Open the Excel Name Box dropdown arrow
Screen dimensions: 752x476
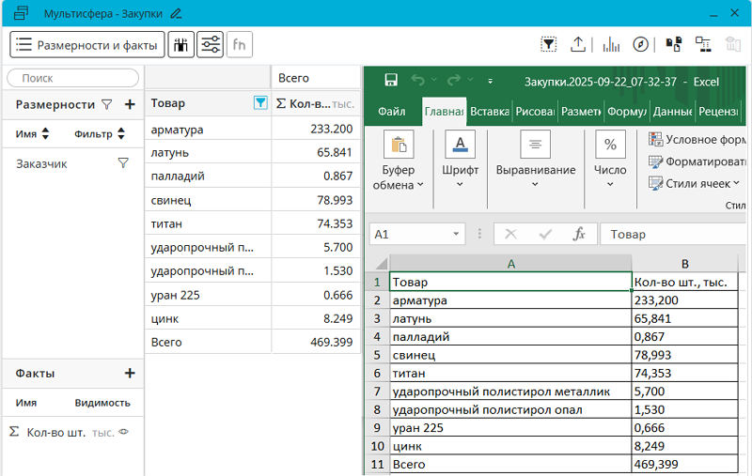457,234
